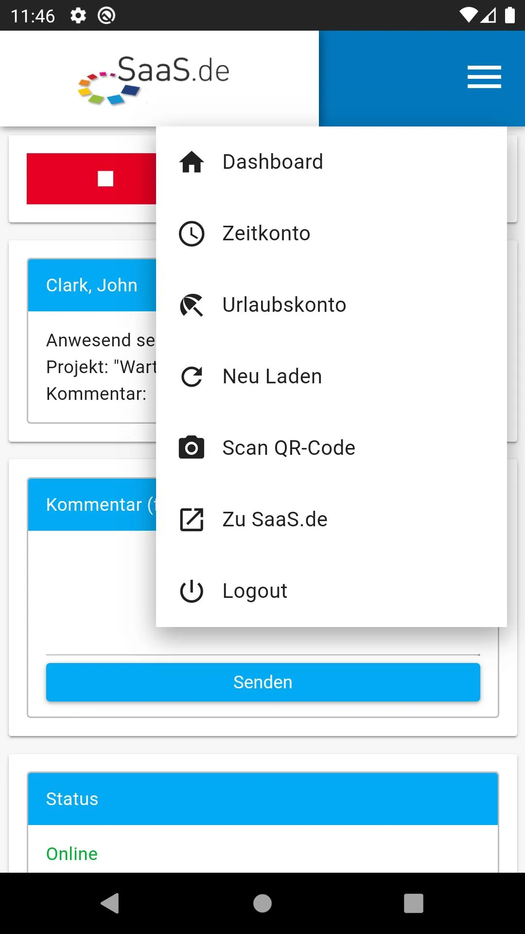Image resolution: width=525 pixels, height=934 pixels.
Task: Select the Scan QR-Code option
Action: pos(332,448)
